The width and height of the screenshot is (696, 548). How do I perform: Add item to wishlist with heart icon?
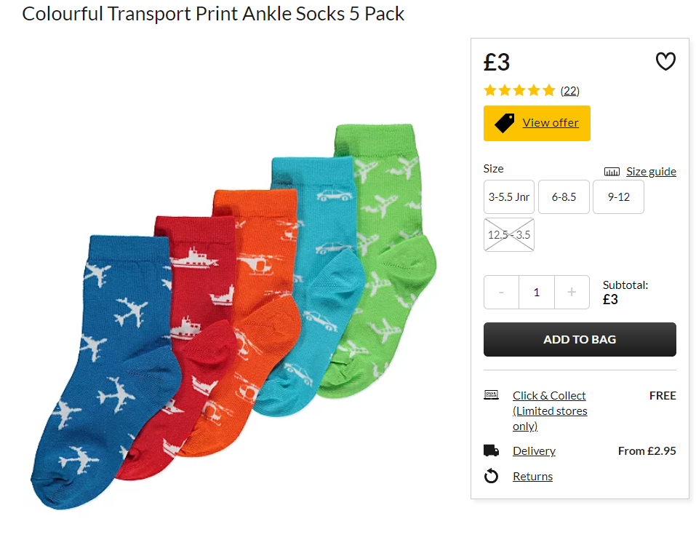665,62
